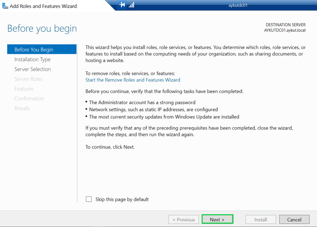Screen dimensions: 317x227
Task: Click the AYKUTDC01.aykut.local destination server name
Action: pyautogui.click(x=285, y=30)
